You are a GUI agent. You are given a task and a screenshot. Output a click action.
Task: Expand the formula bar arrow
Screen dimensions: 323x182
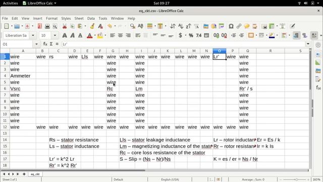pos(308,44)
